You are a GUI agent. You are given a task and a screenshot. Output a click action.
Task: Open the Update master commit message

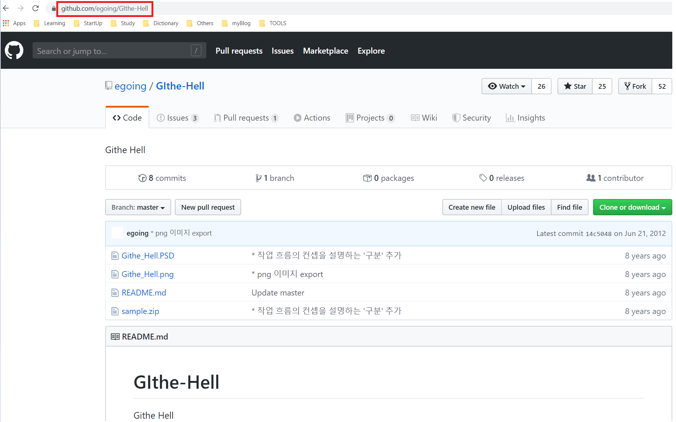point(278,293)
